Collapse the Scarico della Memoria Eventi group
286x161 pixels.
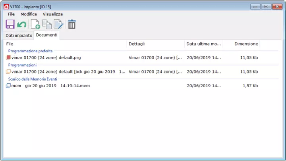[35, 79]
